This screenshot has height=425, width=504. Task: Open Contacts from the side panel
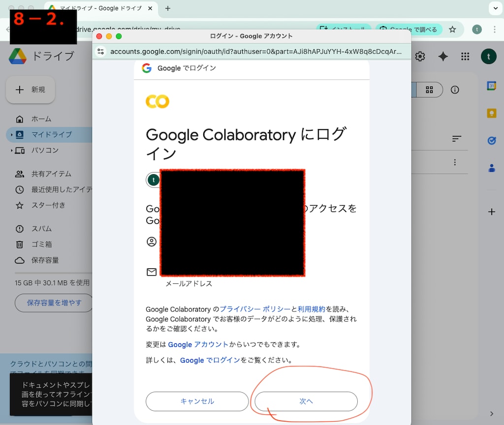point(492,168)
